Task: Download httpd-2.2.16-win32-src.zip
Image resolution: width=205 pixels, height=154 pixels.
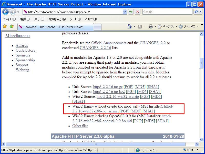Action: coord(118,97)
